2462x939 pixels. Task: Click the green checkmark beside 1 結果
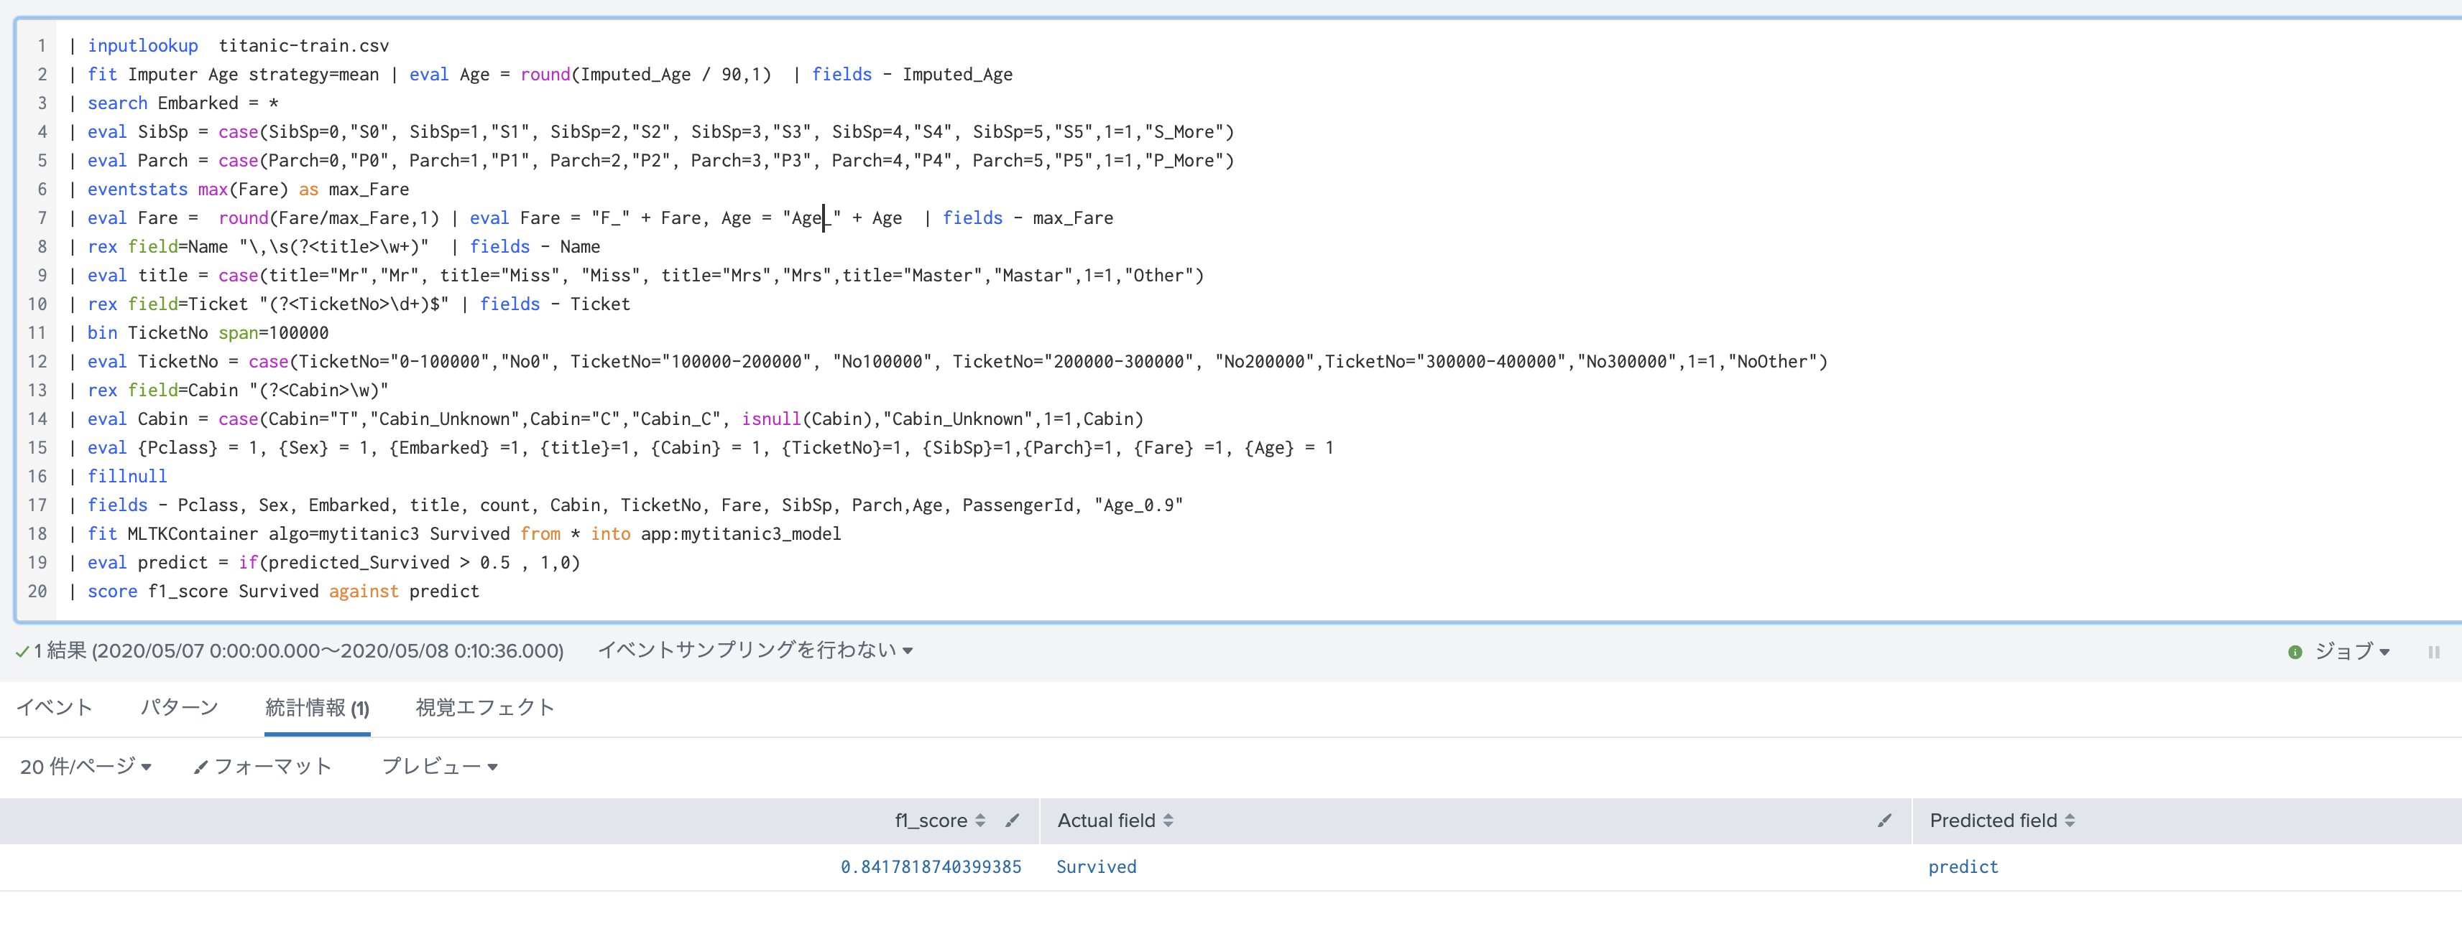(22, 651)
